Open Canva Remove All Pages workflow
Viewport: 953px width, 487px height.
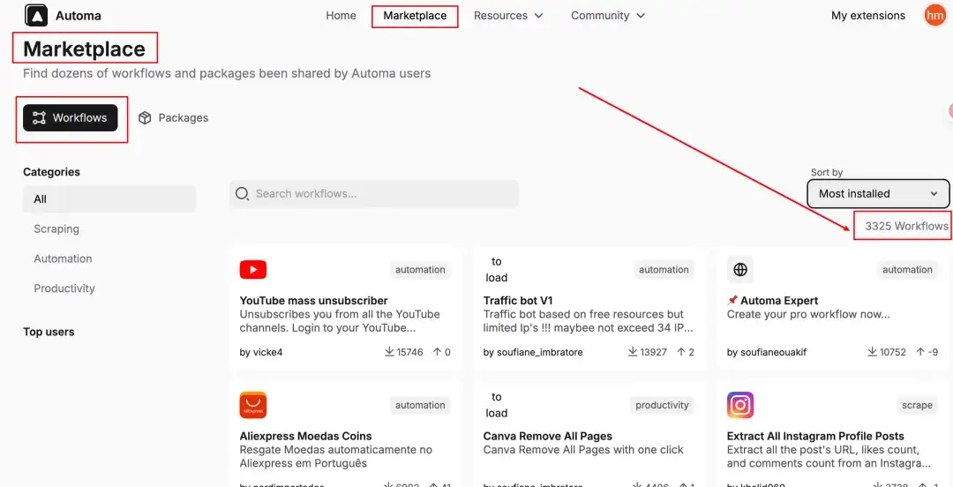tap(548, 436)
